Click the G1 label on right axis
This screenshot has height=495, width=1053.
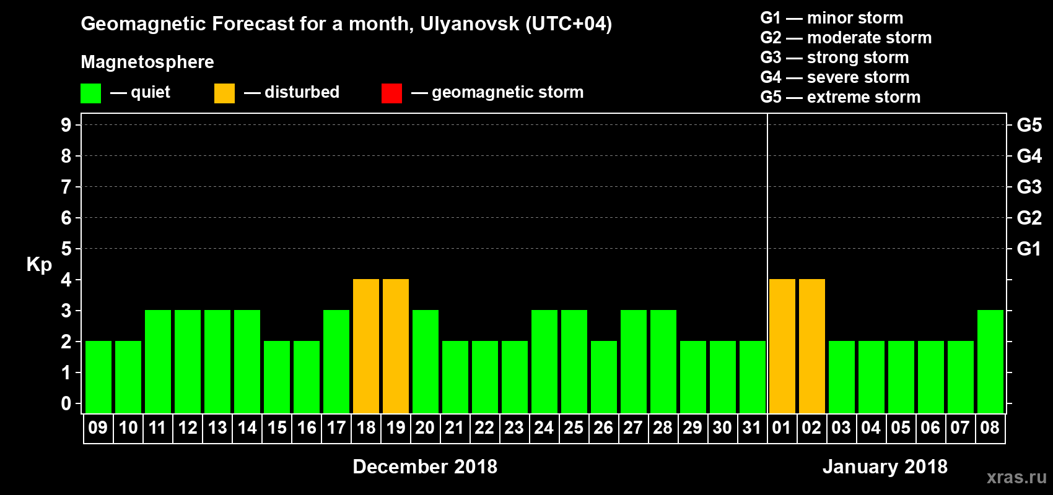(1029, 249)
